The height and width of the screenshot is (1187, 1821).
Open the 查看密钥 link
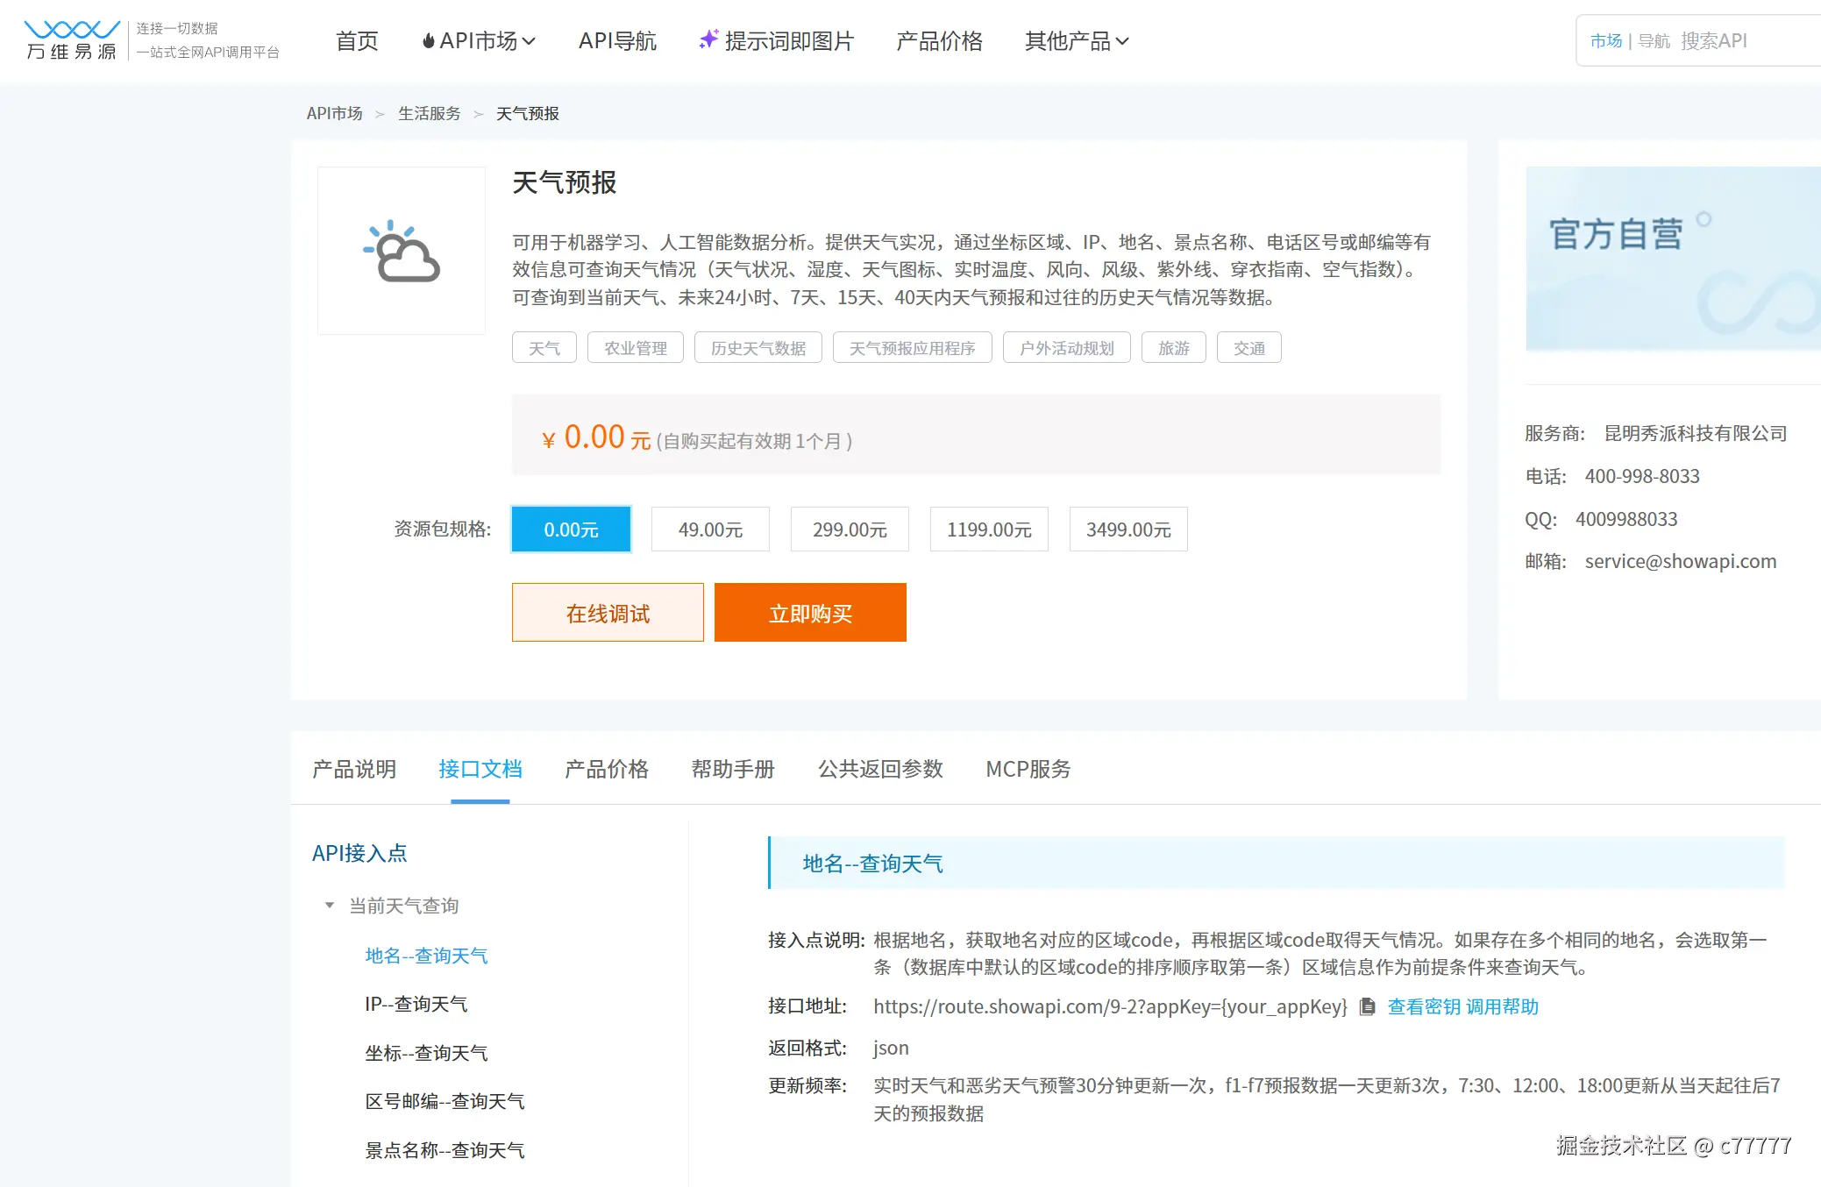point(1423,1006)
